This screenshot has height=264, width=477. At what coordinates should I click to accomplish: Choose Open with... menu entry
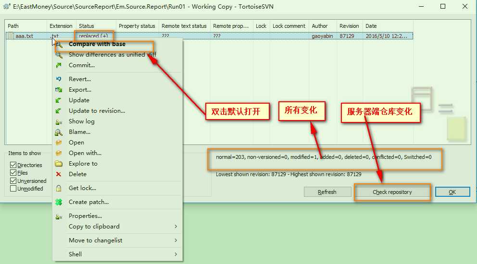(118, 153)
